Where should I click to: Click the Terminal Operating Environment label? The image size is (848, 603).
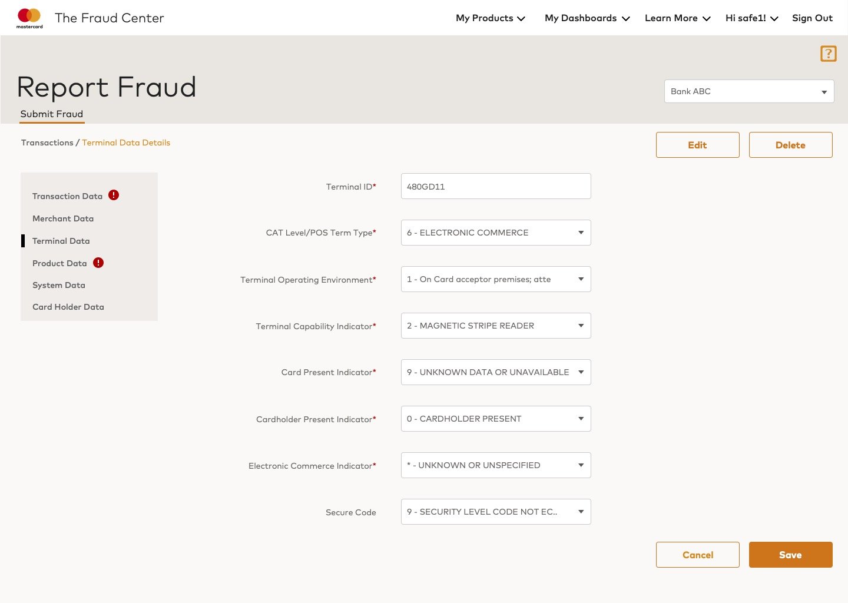pyautogui.click(x=308, y=280)
